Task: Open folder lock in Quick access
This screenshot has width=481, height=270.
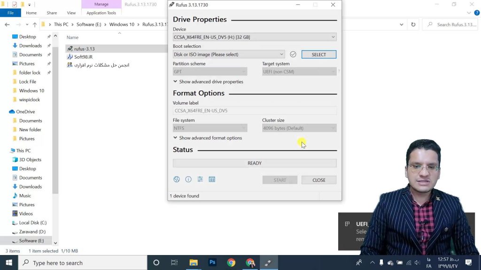Action: pos(30,73)
